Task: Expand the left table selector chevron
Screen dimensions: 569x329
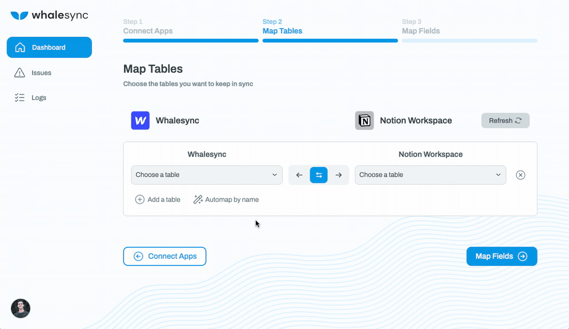Action: (275, 175)
